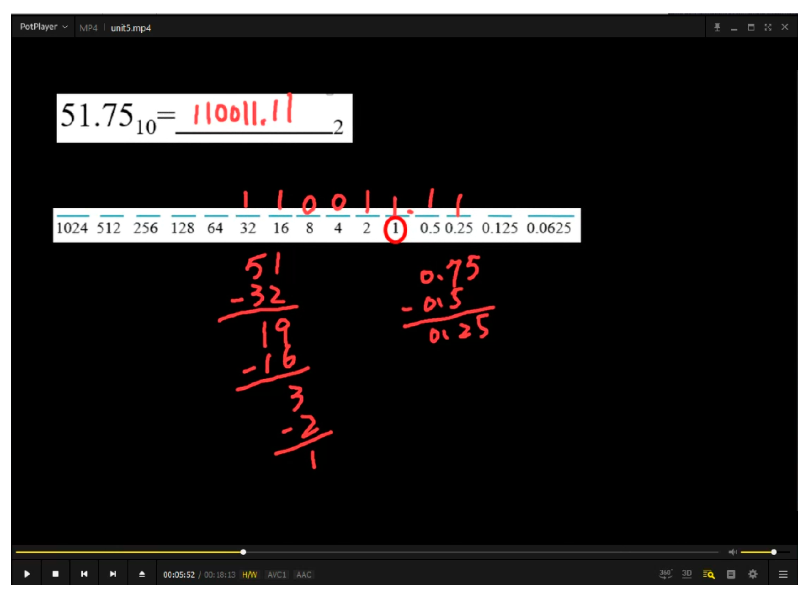Click the open/eject file icon

(142, 574)
